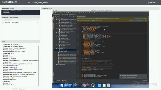Open the Structure vertical side tab

coord(54,26)
